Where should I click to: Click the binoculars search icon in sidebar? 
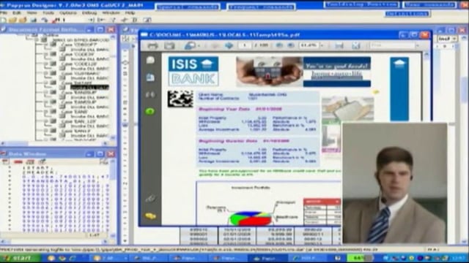(150, 94)
